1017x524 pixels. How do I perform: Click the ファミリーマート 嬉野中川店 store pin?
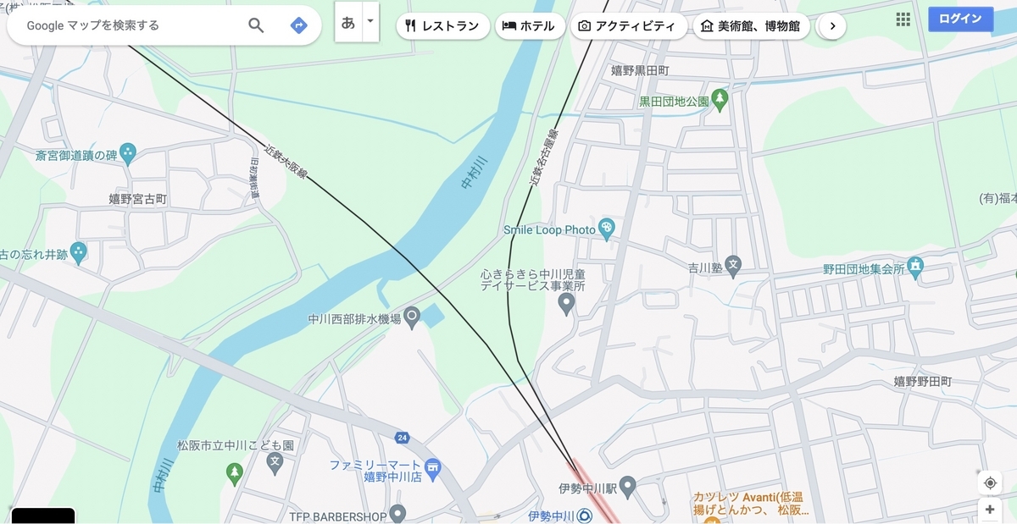pos(433,466)
